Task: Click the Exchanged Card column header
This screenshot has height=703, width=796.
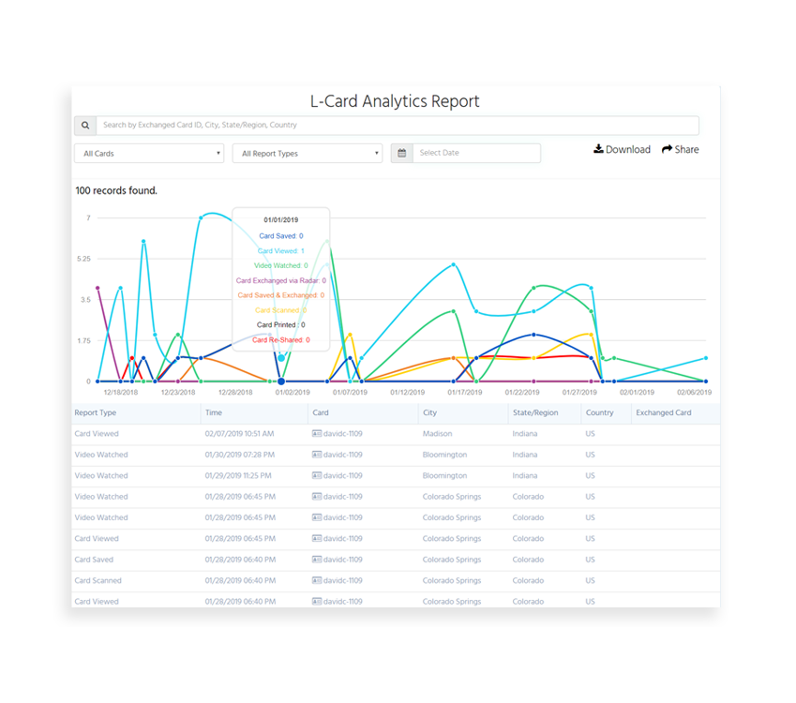Action: (x=664, y=412)
